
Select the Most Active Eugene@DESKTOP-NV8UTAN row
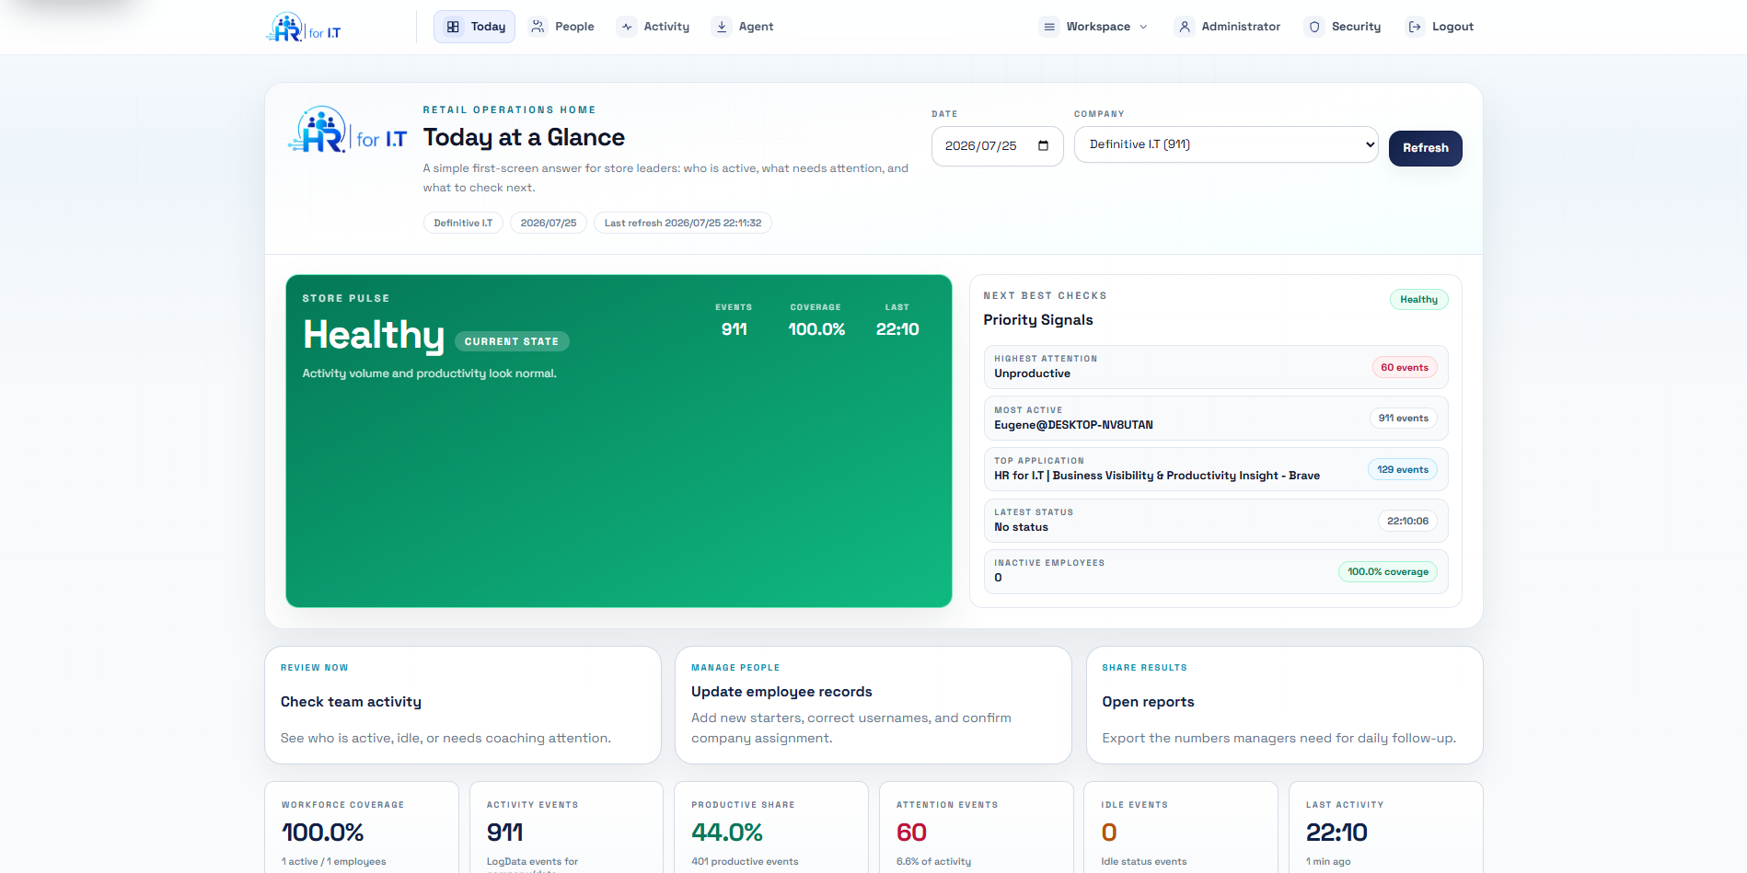(x=1216, y=419)
